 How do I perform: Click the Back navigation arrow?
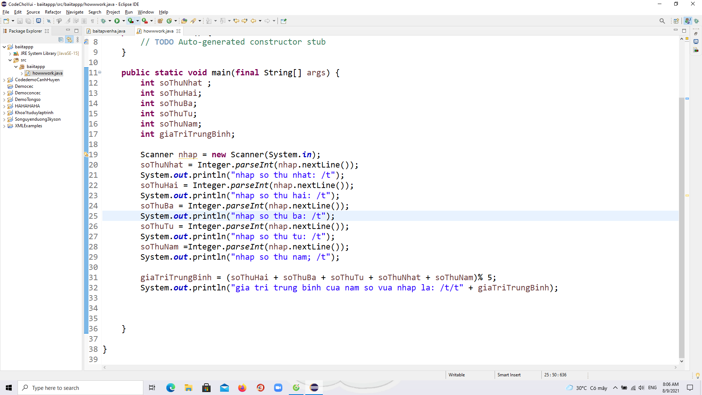tap(253, 21)
